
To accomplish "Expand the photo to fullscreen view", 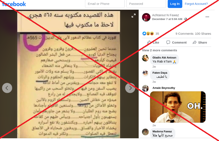I will (133, 16).
